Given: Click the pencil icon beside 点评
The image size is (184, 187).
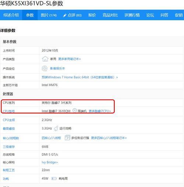Looking at the screenshot, I should tap(65, 15).
